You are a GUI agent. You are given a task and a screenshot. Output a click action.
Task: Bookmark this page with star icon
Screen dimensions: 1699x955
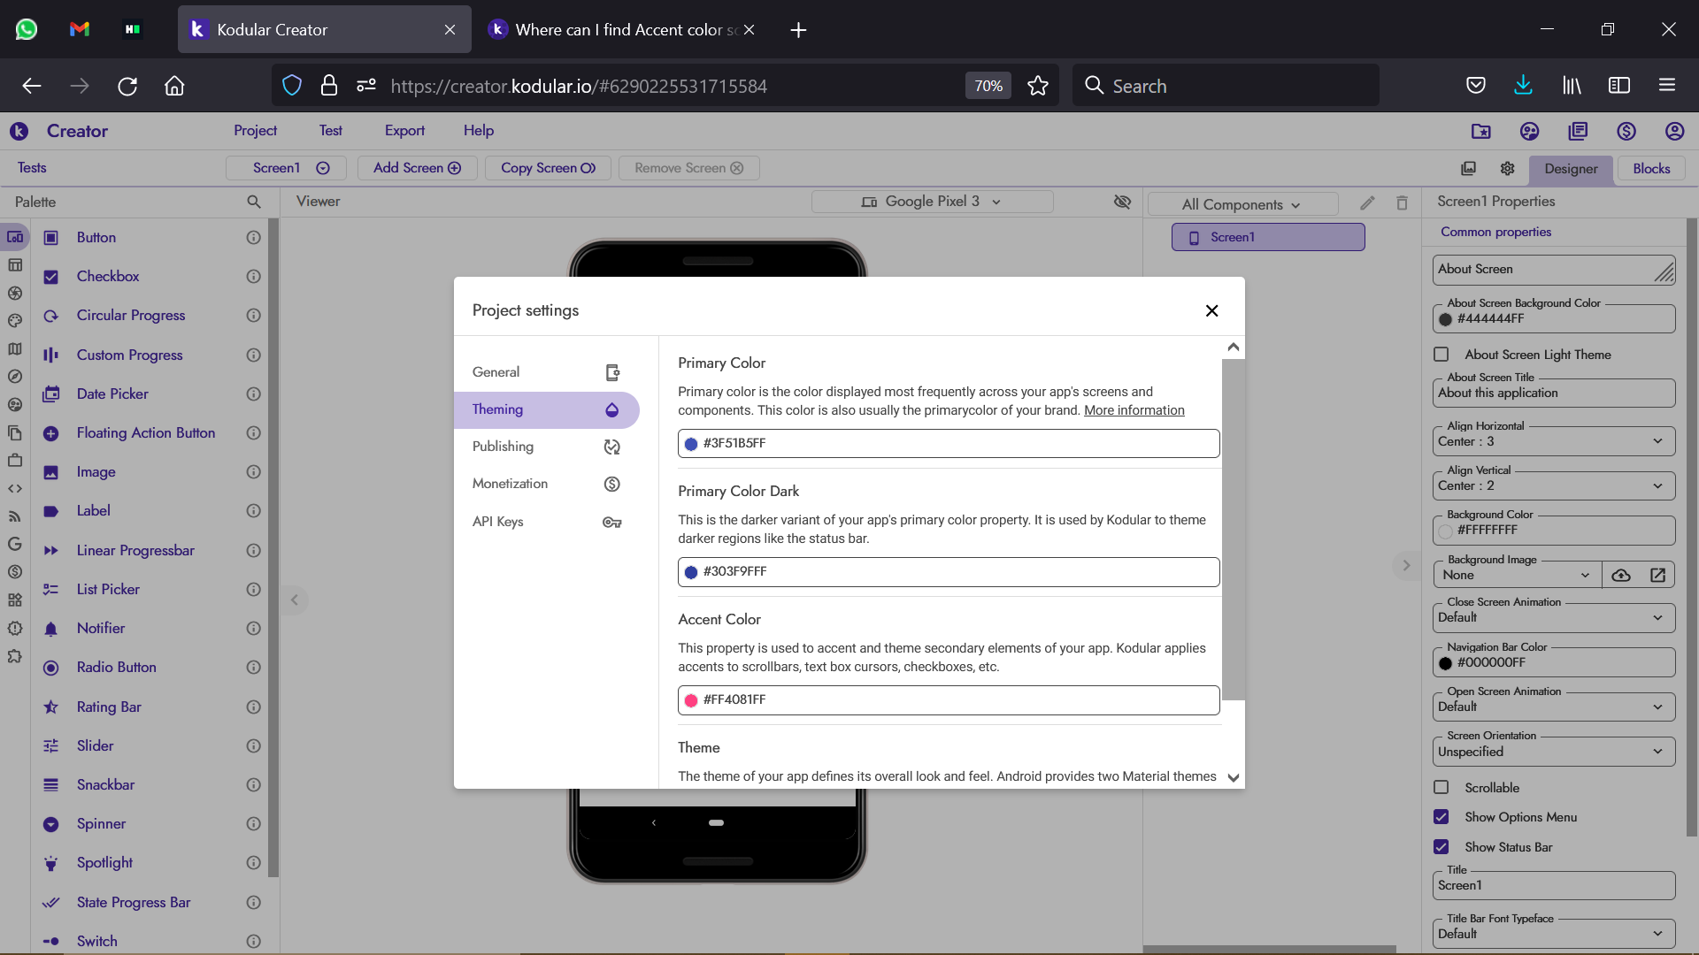coord(1038,86)
